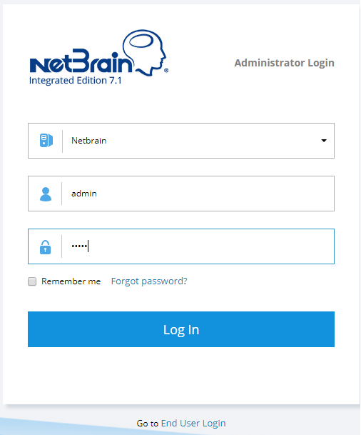
Task: Open the Forgot password? link
Action: [149, 281]
